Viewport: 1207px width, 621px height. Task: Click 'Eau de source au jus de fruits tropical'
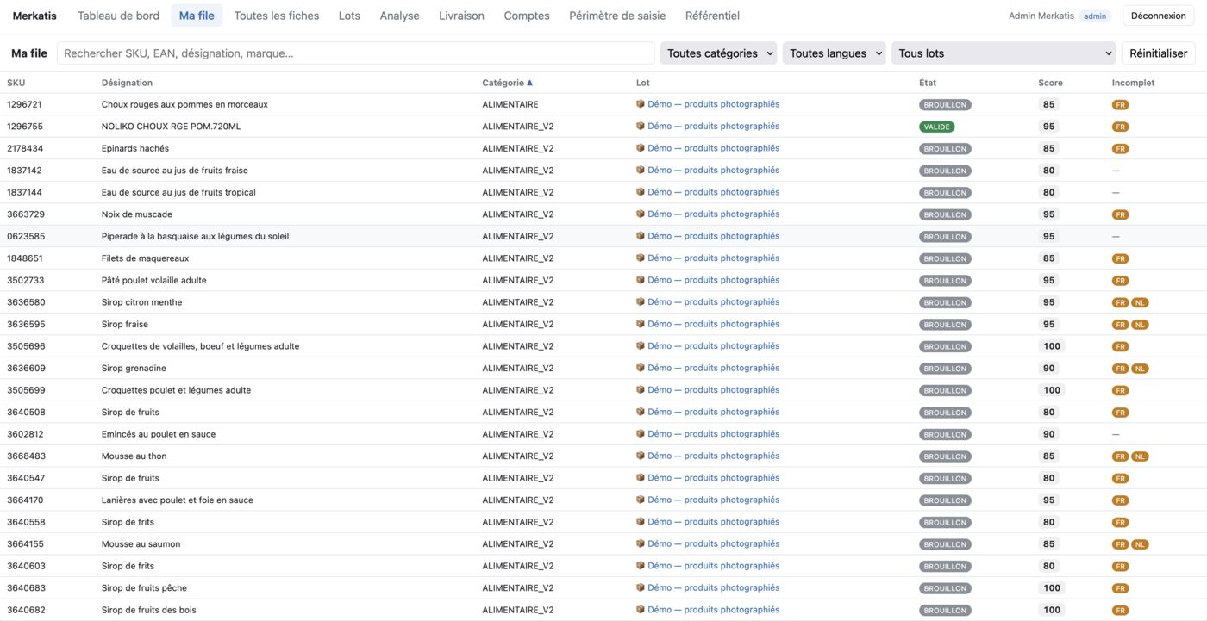(178, 192)
